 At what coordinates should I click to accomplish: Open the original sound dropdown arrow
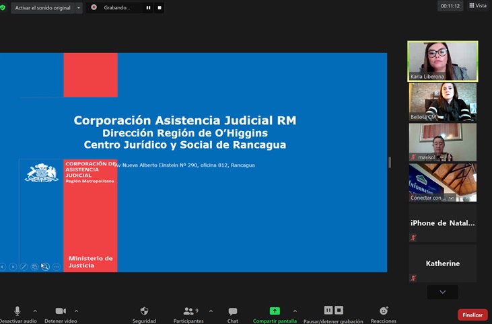[79, 8]
